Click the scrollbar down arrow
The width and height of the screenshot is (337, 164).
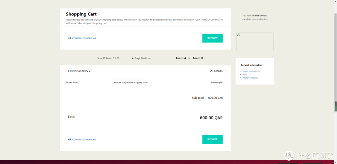(336, 162)
